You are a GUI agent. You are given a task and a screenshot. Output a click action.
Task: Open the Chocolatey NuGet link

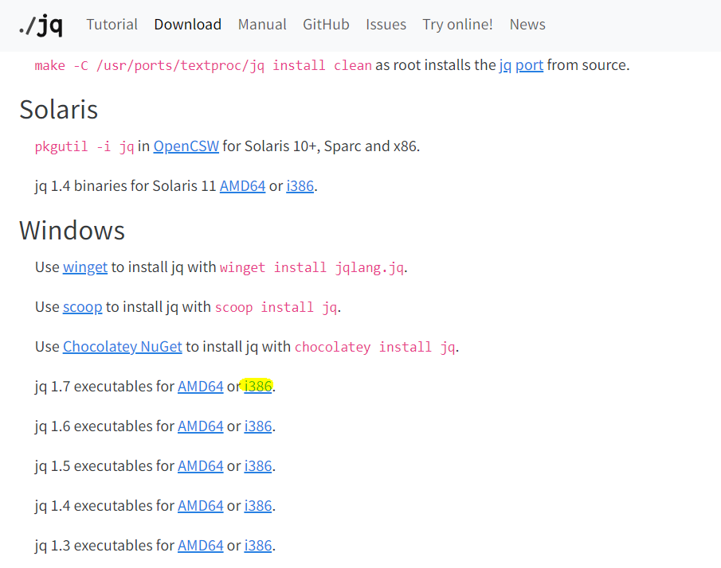123,347
